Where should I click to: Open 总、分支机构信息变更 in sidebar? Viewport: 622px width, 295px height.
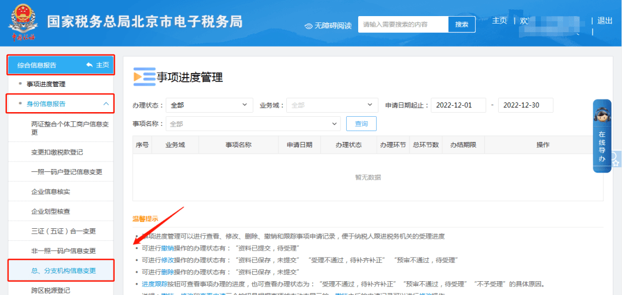63,270
